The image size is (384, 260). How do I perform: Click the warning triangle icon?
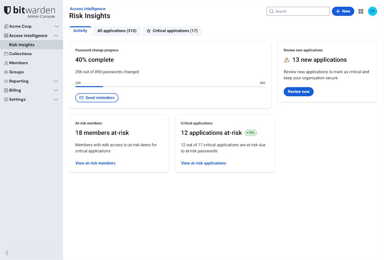point(287,60)
